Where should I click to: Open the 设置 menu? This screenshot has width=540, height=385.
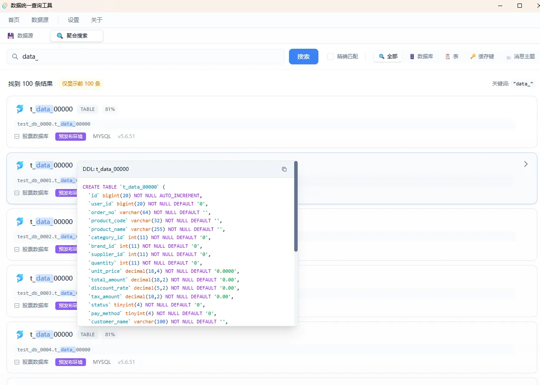(x=73, y=20)
